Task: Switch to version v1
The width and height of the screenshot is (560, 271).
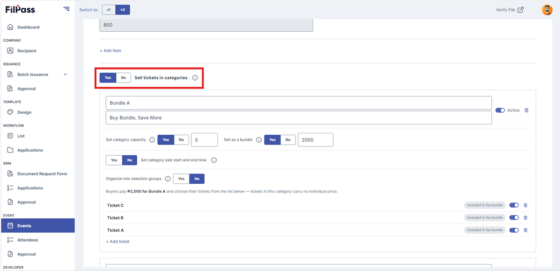Action: [x=109, y=10]
